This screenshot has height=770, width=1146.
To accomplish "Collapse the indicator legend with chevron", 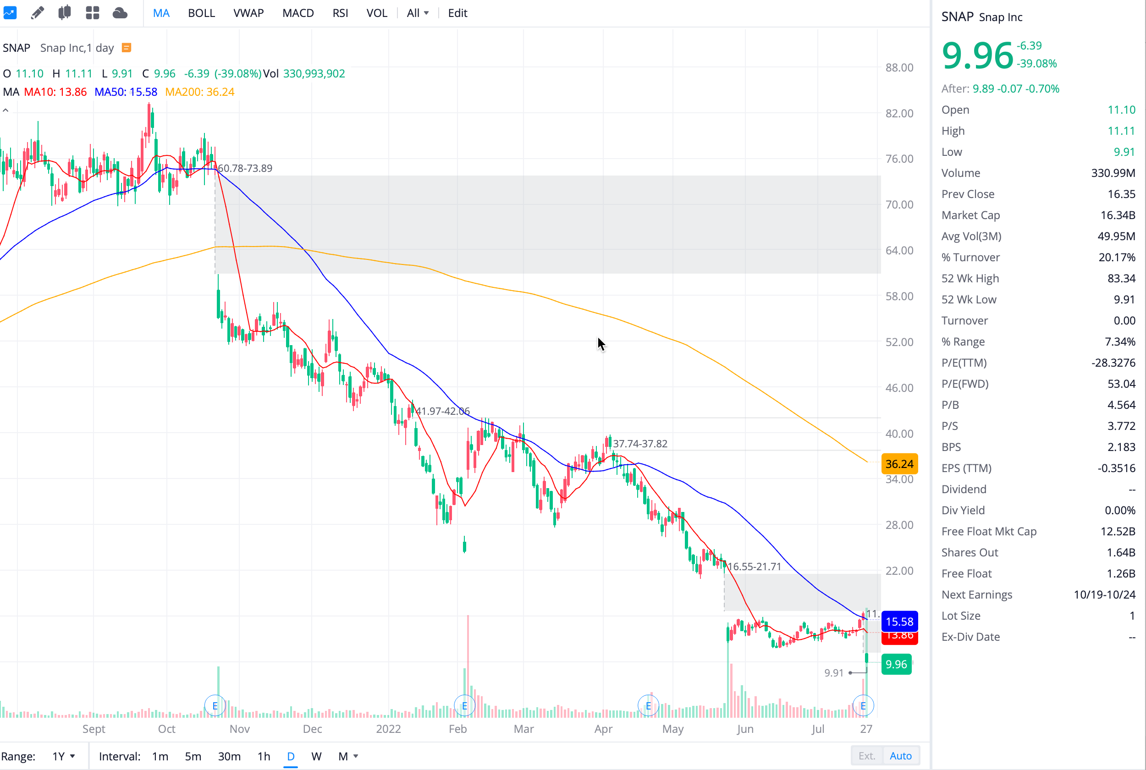I will 6,110.
